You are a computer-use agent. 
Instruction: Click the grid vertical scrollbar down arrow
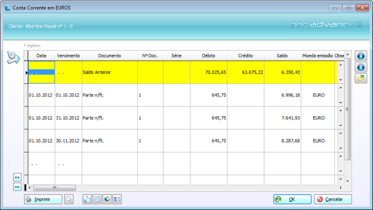[348, 181]
